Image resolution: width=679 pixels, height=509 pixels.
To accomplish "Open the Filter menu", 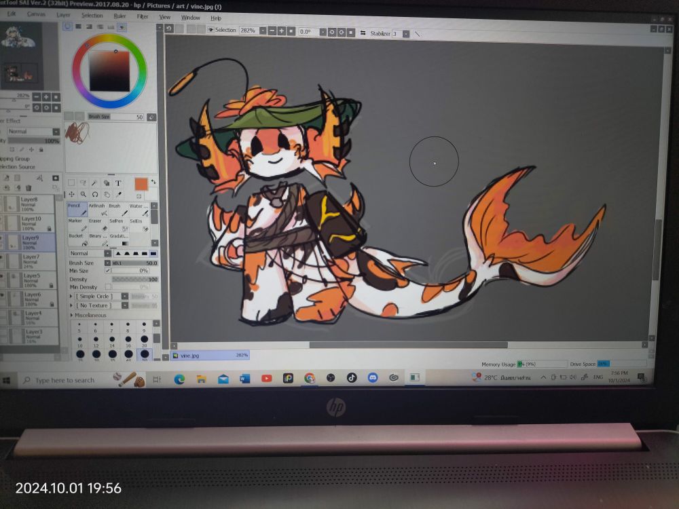I will click(143, 16).
